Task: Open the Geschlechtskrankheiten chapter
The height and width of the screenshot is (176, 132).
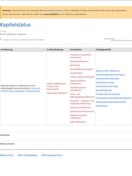Action: [x=108, y=79]
